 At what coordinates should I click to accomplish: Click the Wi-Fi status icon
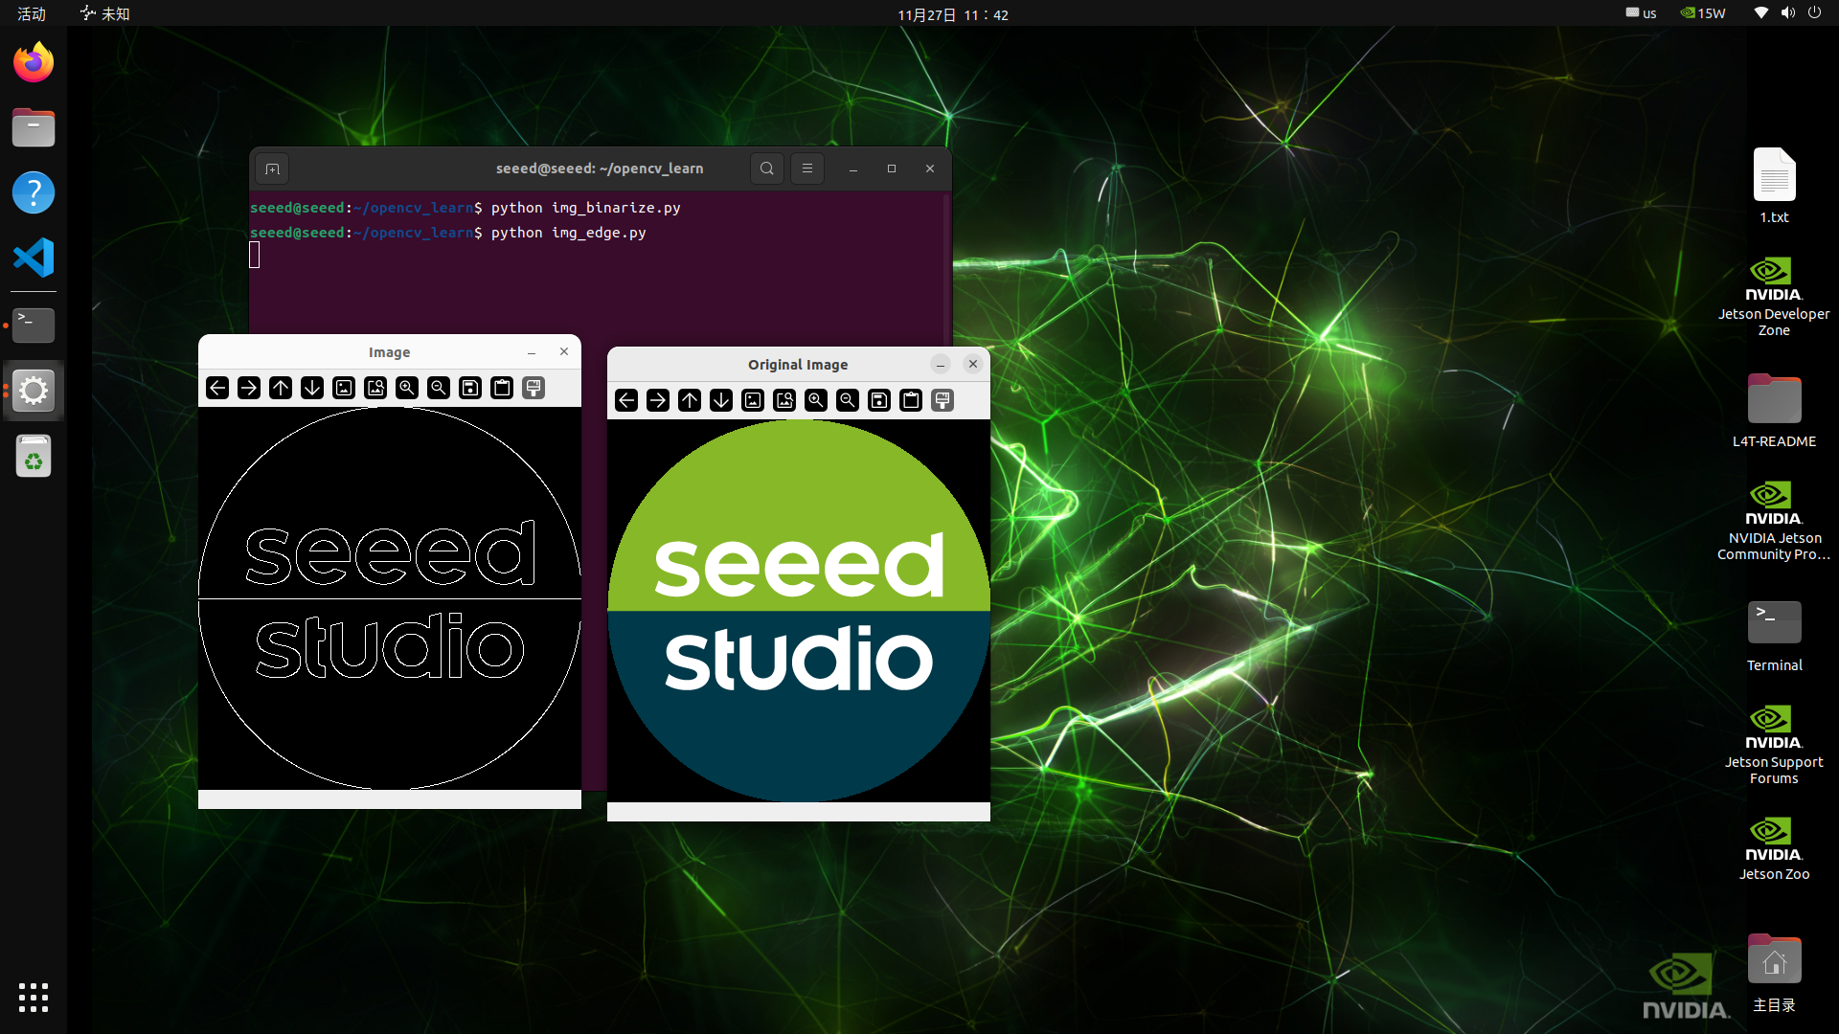[x=1760, y=13]
